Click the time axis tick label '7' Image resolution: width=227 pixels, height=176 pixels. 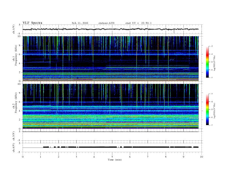[148, 157]
